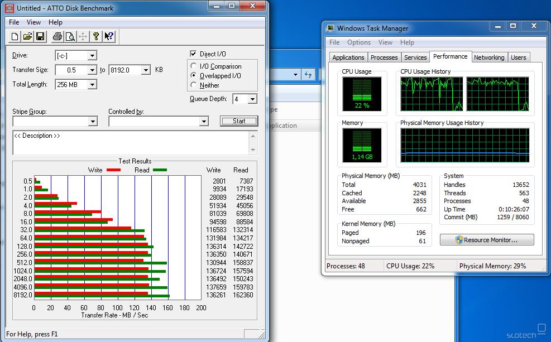The width and height of the screenshot is (551, 342).
Task: Click the Handles value 13652
Action: [x=521, y=185]
